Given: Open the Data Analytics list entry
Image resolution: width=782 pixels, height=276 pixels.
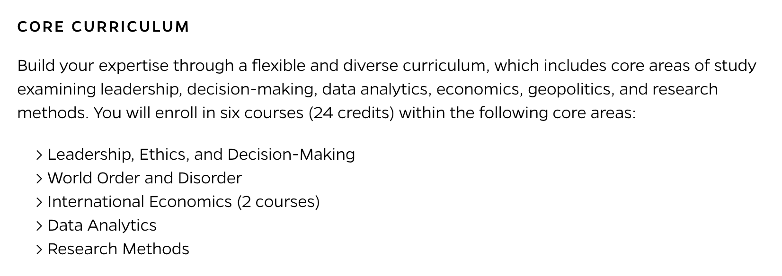Looking at the screenshot, I should pos(102,225).
